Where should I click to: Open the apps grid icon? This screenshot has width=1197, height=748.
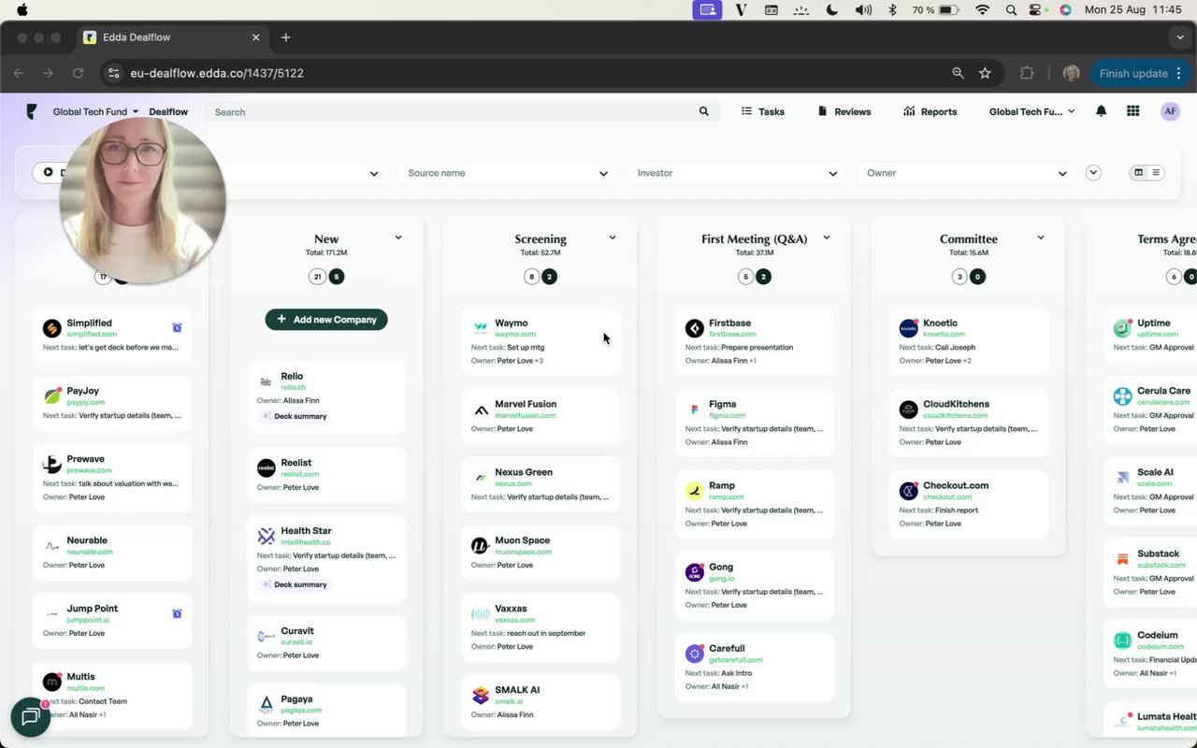1133,111
